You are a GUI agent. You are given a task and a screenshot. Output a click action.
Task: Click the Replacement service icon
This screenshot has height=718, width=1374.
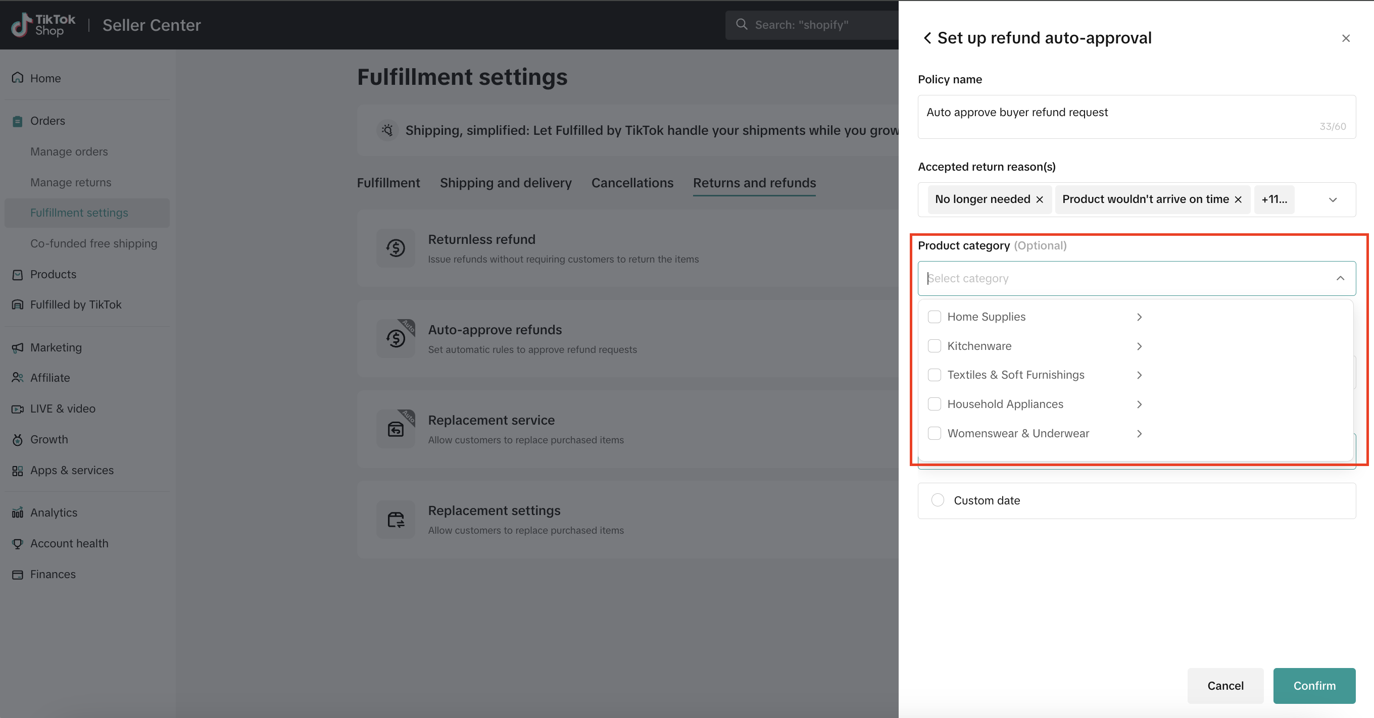coord(395,429)
